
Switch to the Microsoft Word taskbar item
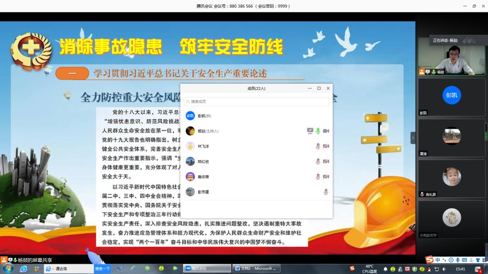[x=256, y=268]
